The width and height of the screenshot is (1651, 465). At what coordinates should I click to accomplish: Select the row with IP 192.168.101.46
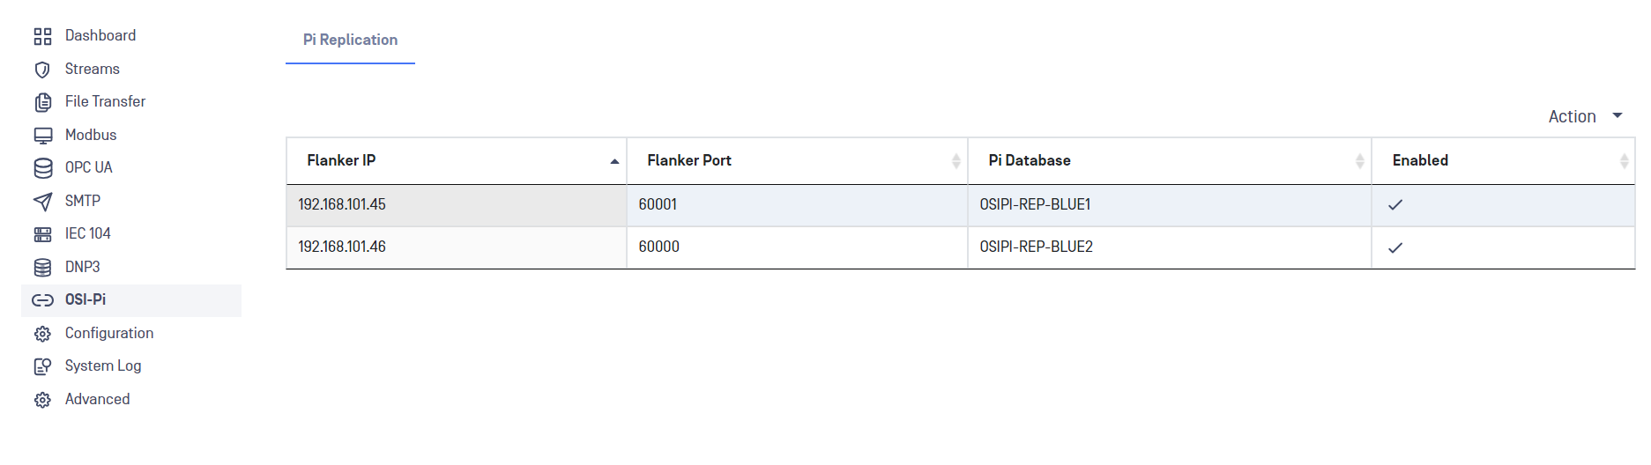point(961,247)
